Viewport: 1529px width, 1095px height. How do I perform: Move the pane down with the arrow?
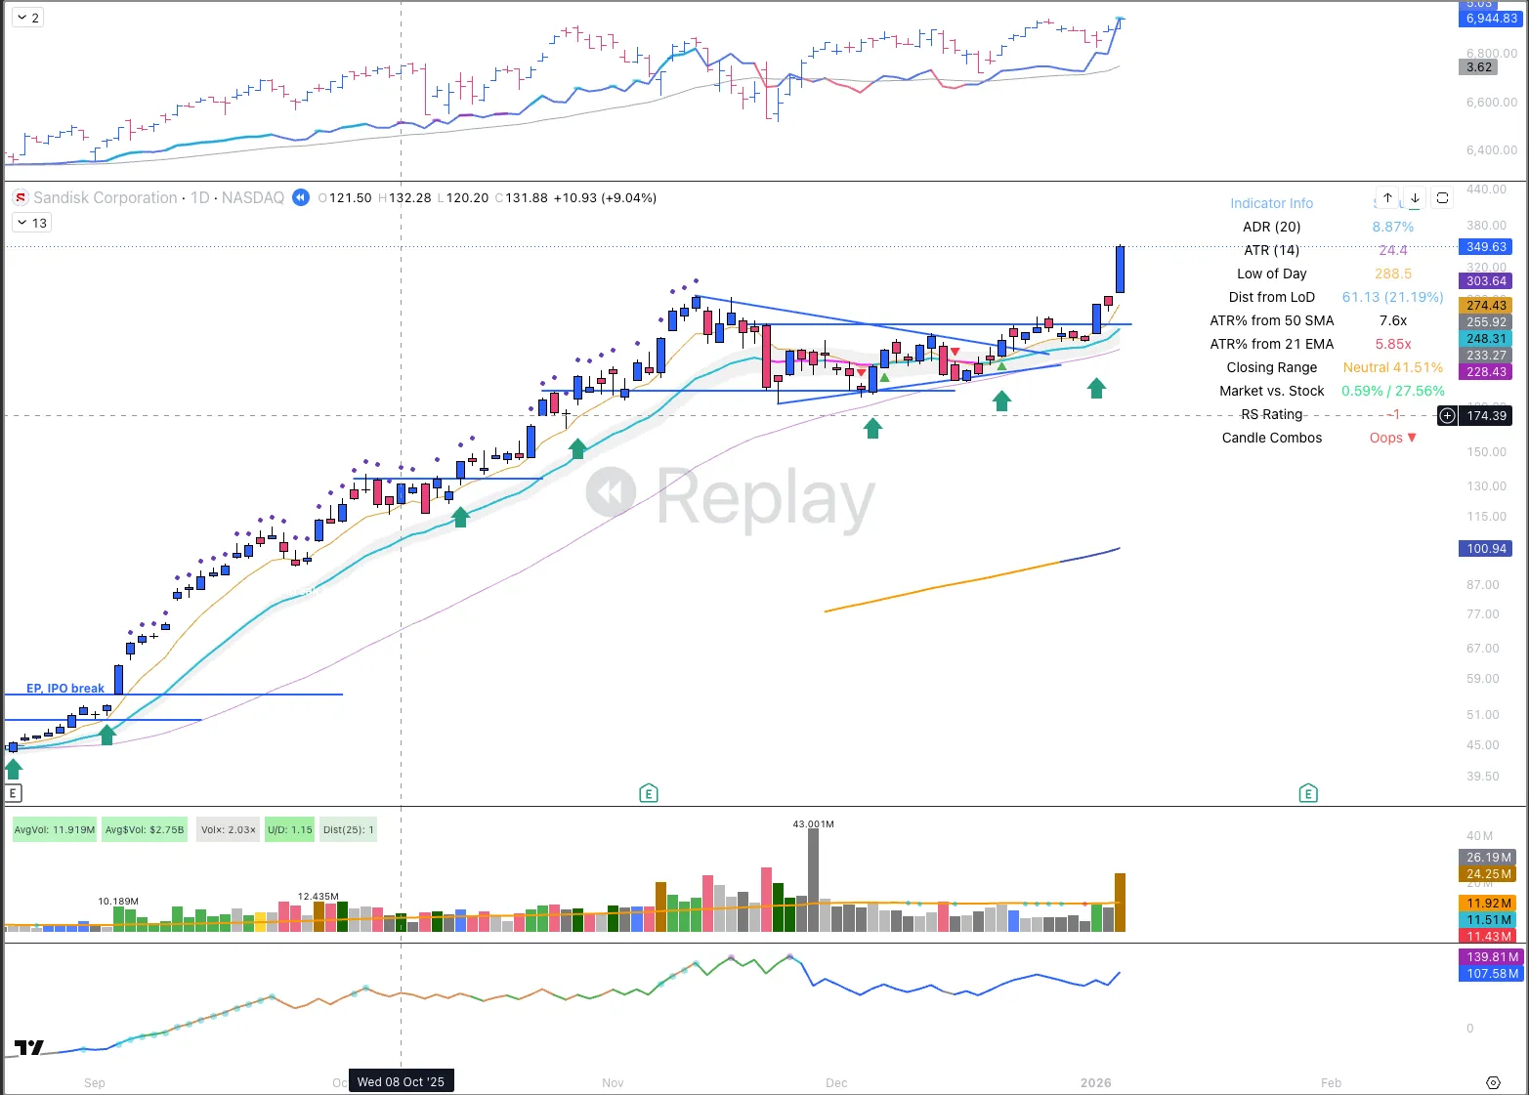pyautogui.click(x=1415, y=197)
